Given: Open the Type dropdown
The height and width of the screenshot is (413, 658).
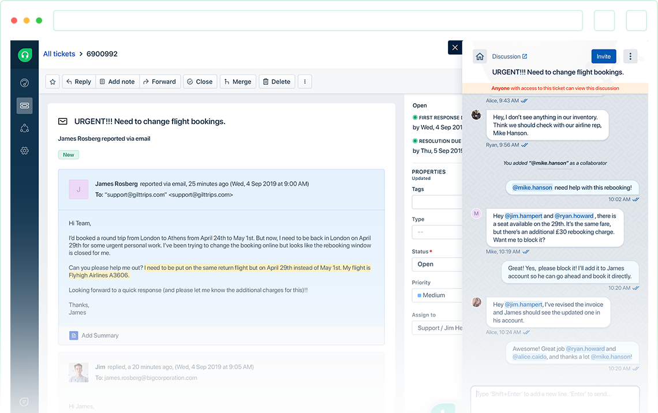Looking at the screenshot, I should (x=437, y=232).
